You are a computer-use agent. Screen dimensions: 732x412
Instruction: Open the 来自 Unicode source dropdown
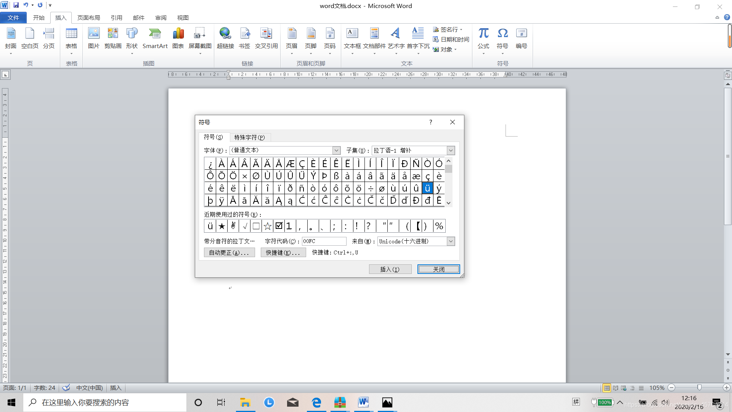[x=451, y=241]
